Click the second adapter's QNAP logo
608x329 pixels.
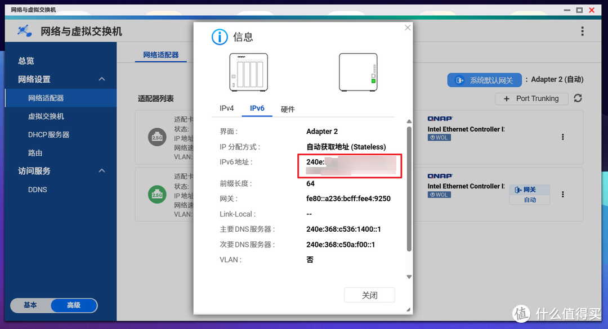[x=440, y=176]
